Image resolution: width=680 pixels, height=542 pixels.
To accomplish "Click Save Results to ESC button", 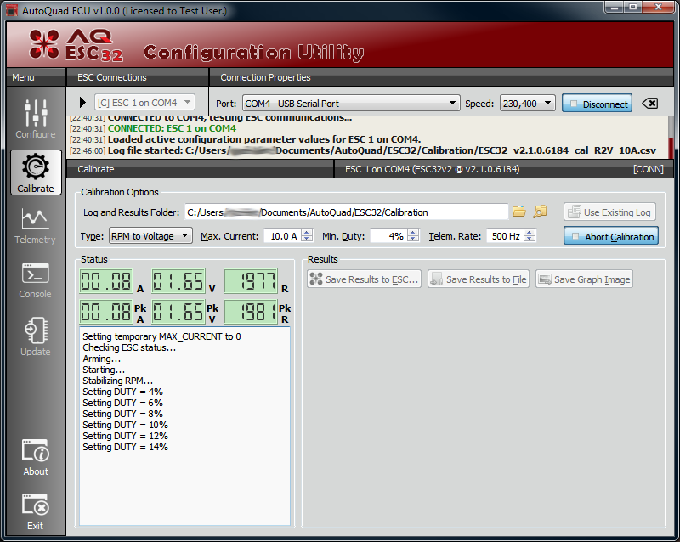I will tap(365, 279).
